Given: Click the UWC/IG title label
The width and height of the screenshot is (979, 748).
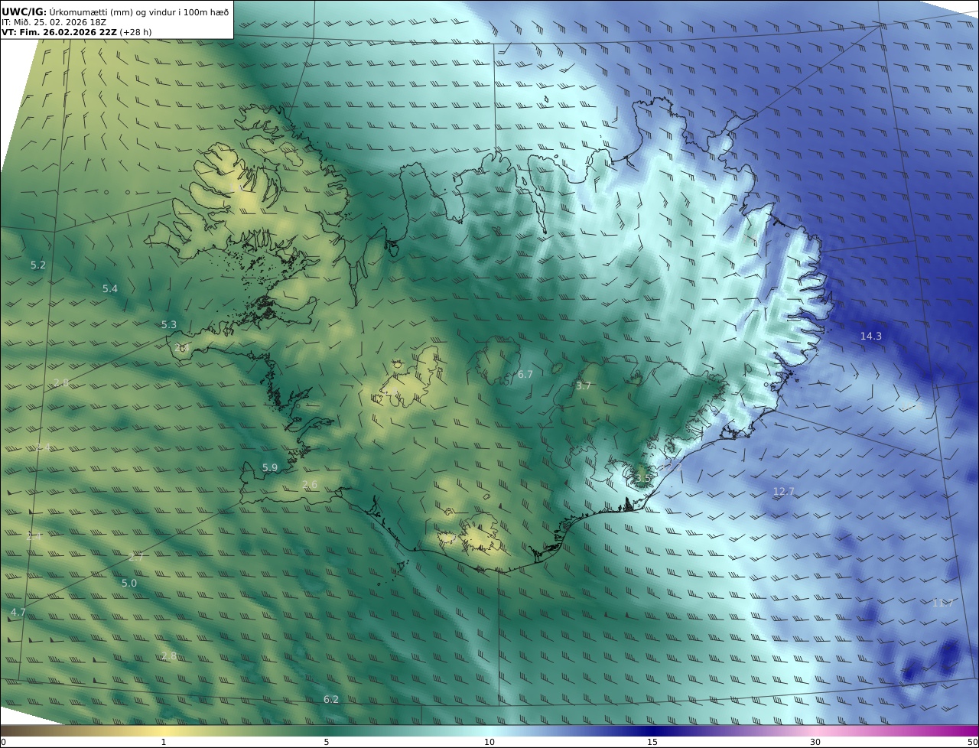Looking at the screenshot, I should [24, 11].
